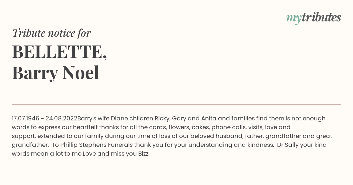This screenshot has width=353, height=185.
Task: Click the name "Barry Noel" heading
Action: [x=56, y=73]
